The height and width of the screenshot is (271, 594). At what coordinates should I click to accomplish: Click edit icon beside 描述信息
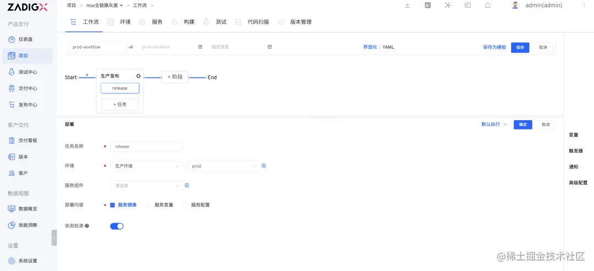(x=269, y=47)
